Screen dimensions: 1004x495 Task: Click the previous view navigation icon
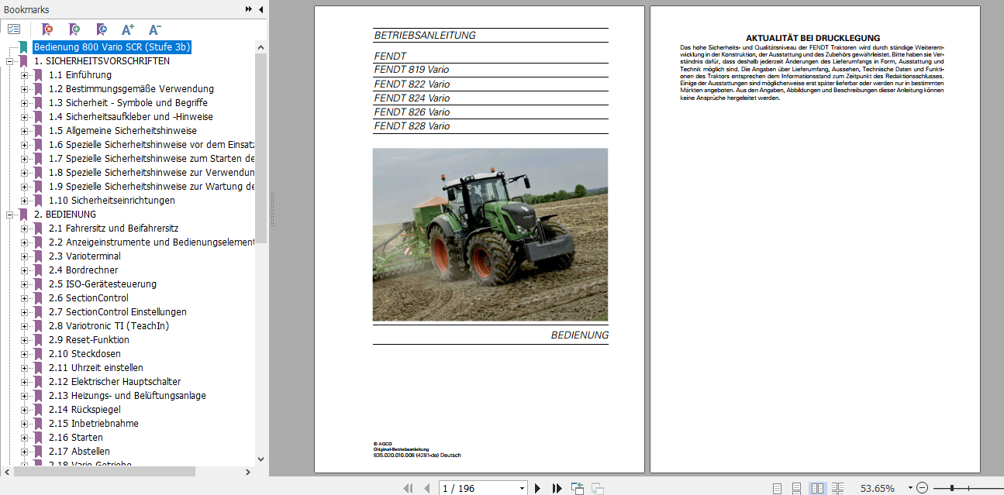tap(577, 488)
